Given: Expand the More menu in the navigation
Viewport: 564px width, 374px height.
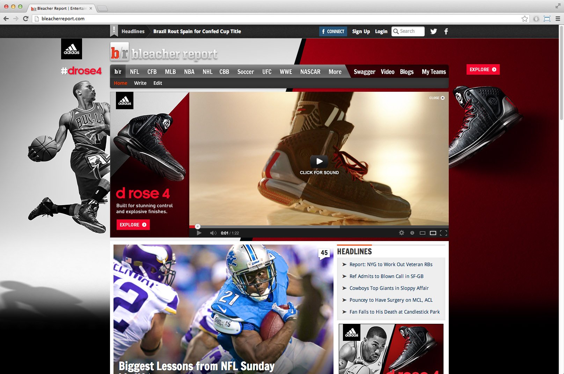Looking at the screenshot, I should pyautogui.click(x=335, y=72).
